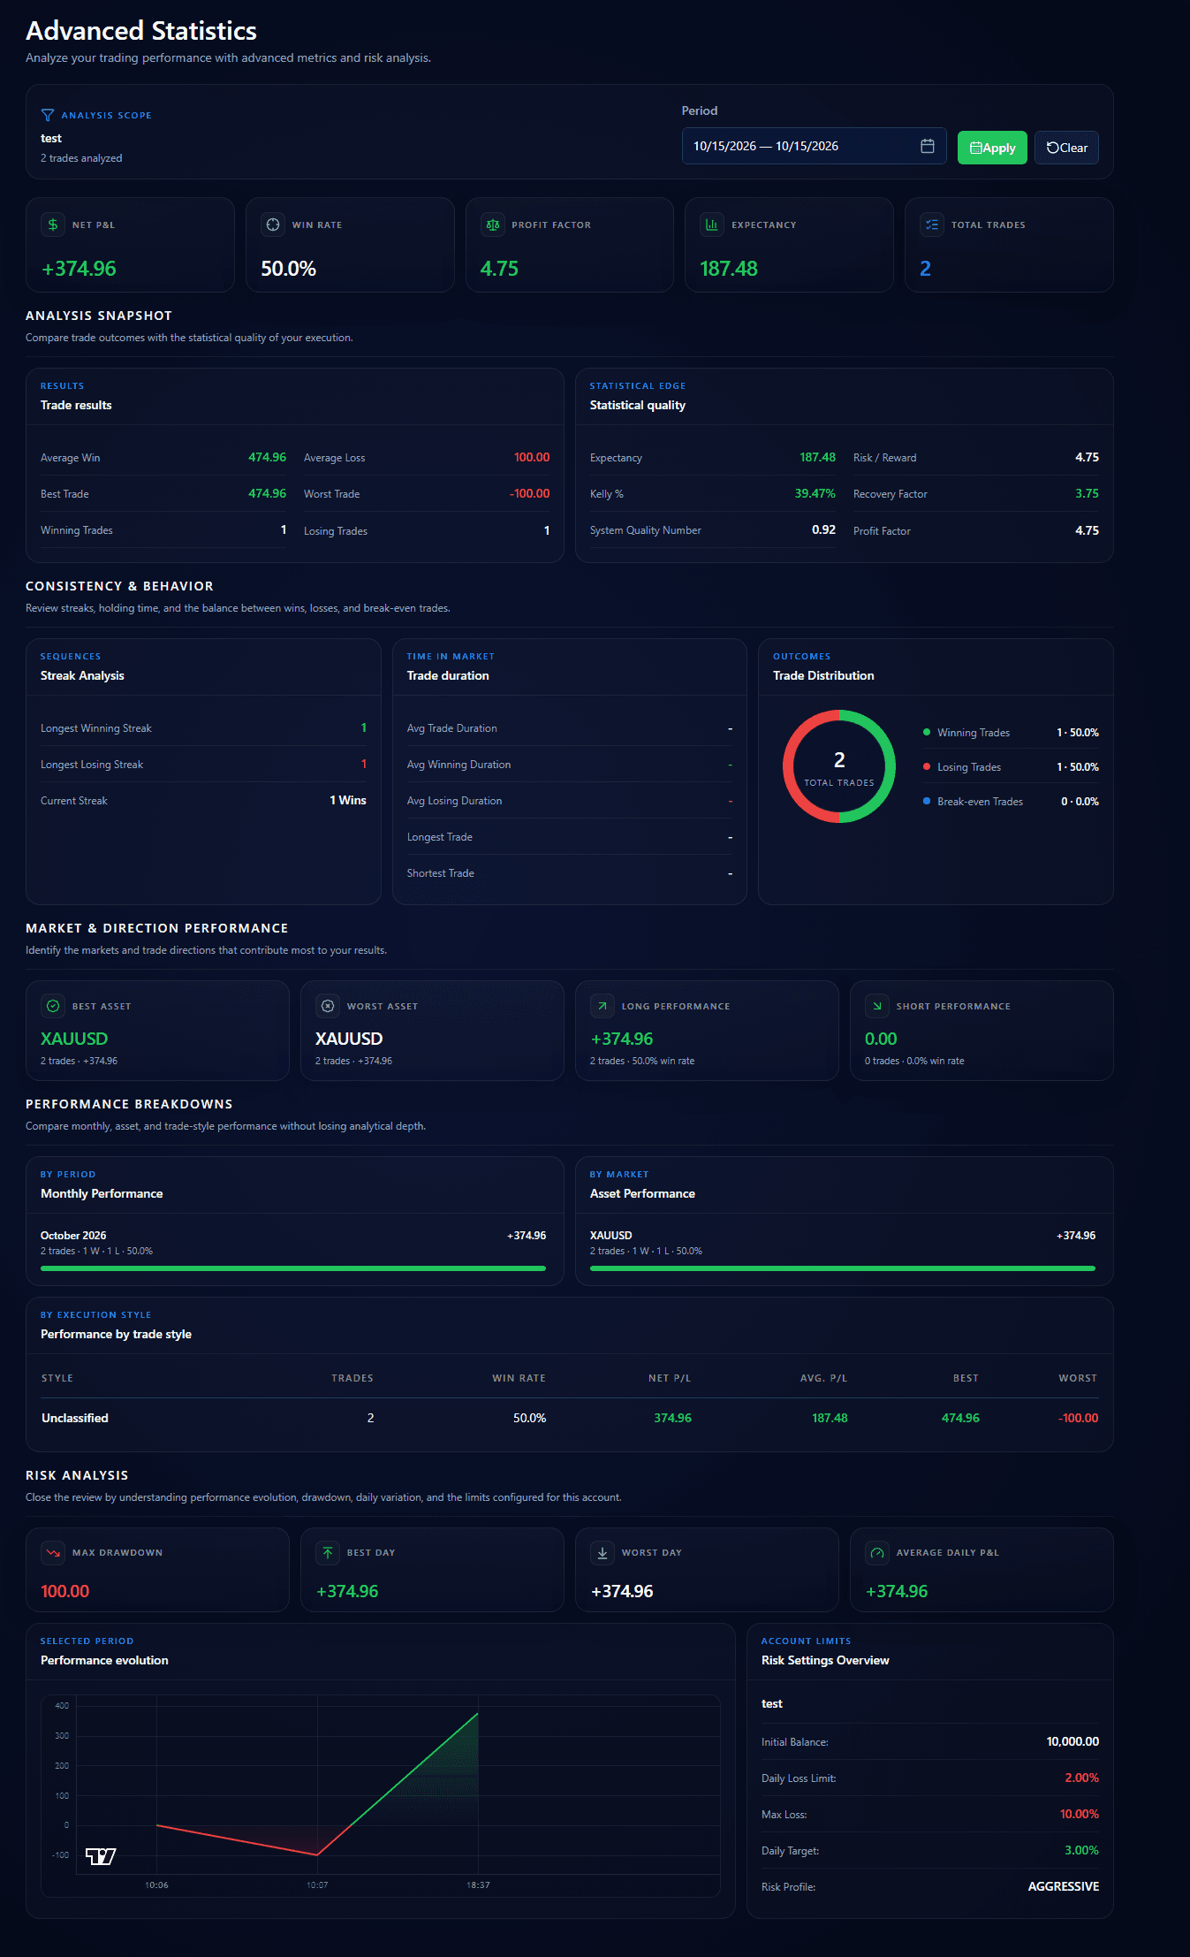
Task: Click the Daily Loss Limit 2.00% value
Action: coord(1082,1778)
